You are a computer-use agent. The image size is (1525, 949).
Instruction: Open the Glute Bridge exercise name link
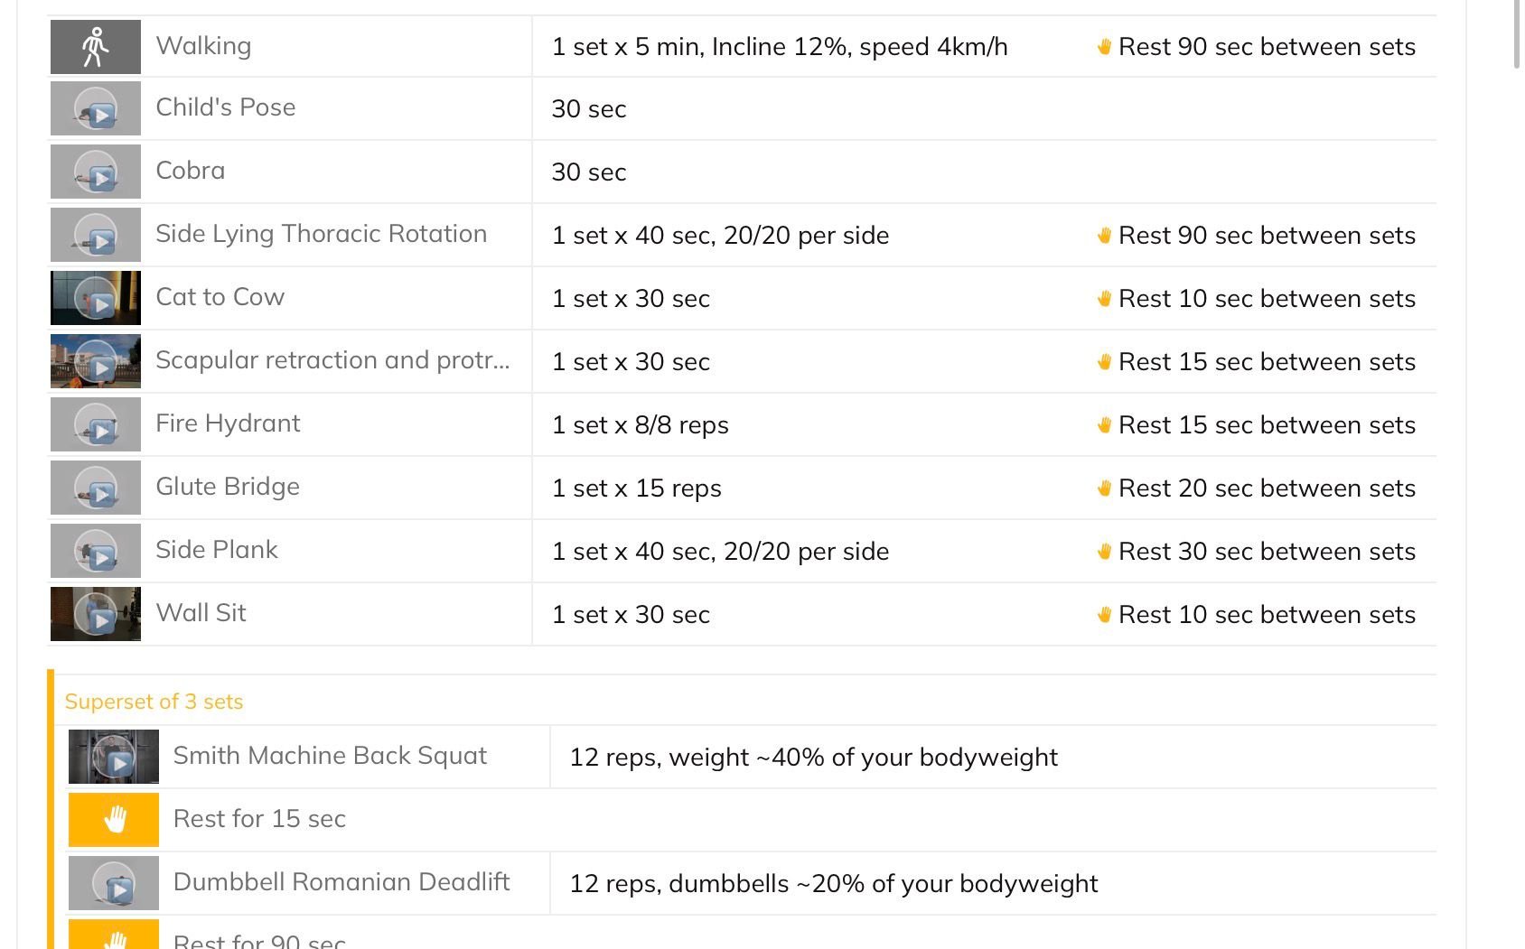[x=227, y=487]
